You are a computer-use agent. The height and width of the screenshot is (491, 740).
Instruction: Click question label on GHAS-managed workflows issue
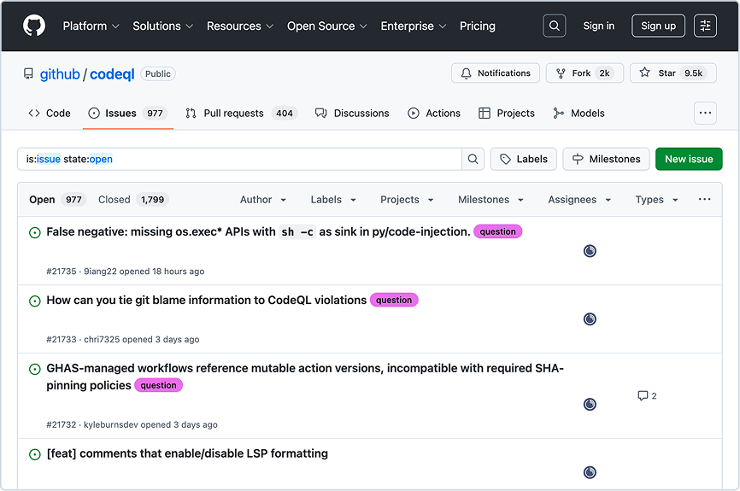(158, 385)
